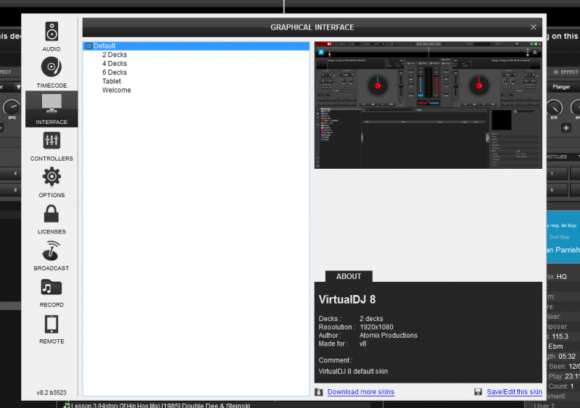Select the ABOUT tab
The image size is (580, 408).
(349, 276)
